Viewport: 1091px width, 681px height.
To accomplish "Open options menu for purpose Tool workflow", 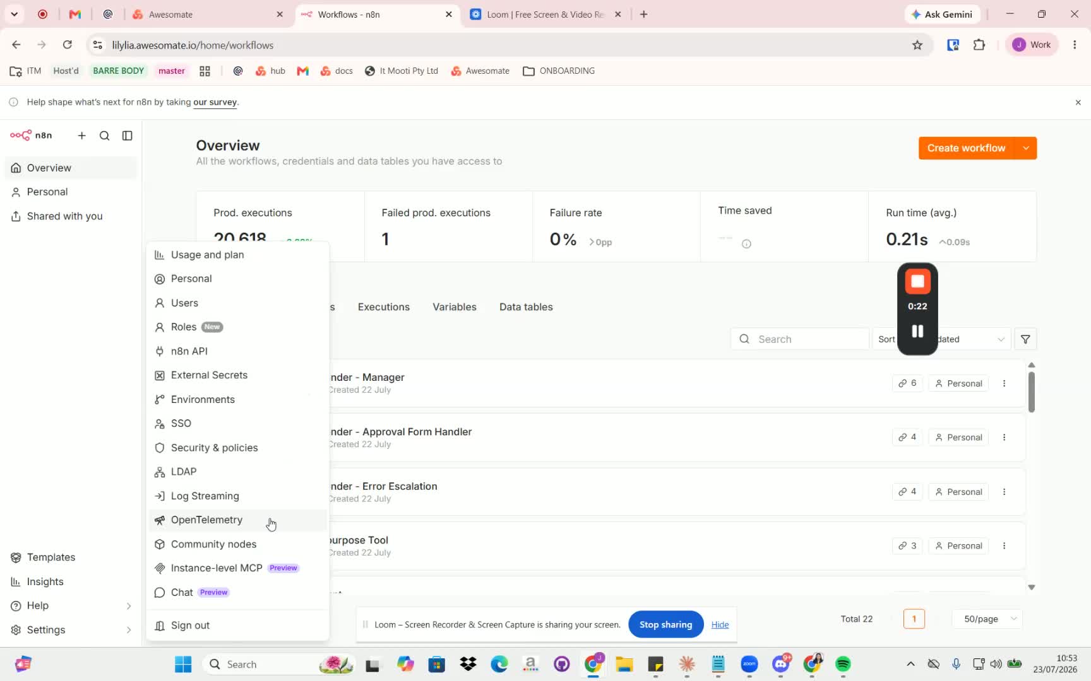I will [x=1004, y=546].
